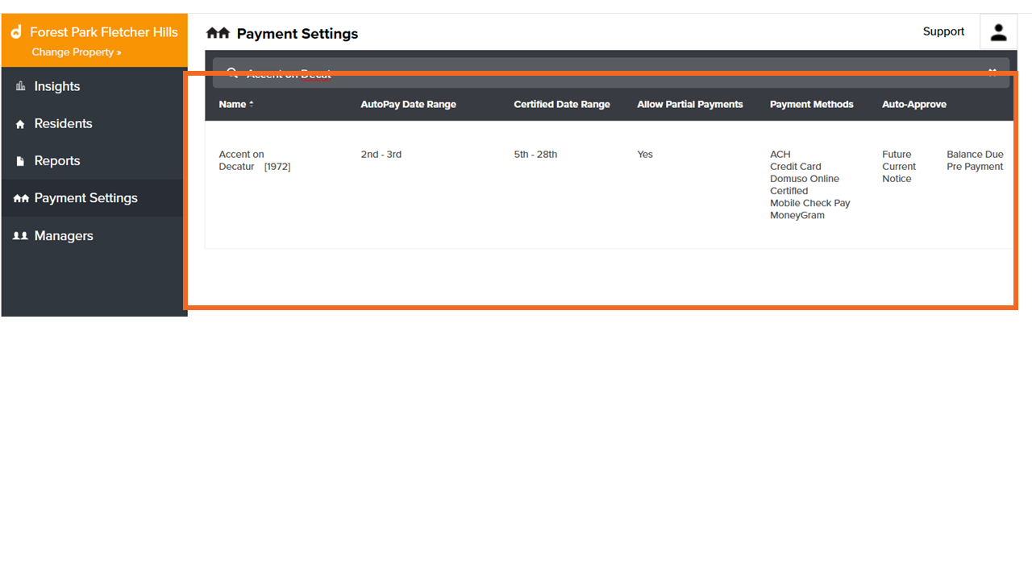
Task: Click the Change Property link
Action: click(x=75, y=52)
